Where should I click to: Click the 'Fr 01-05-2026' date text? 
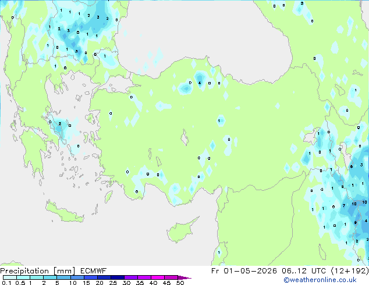[x=244, y=271]
